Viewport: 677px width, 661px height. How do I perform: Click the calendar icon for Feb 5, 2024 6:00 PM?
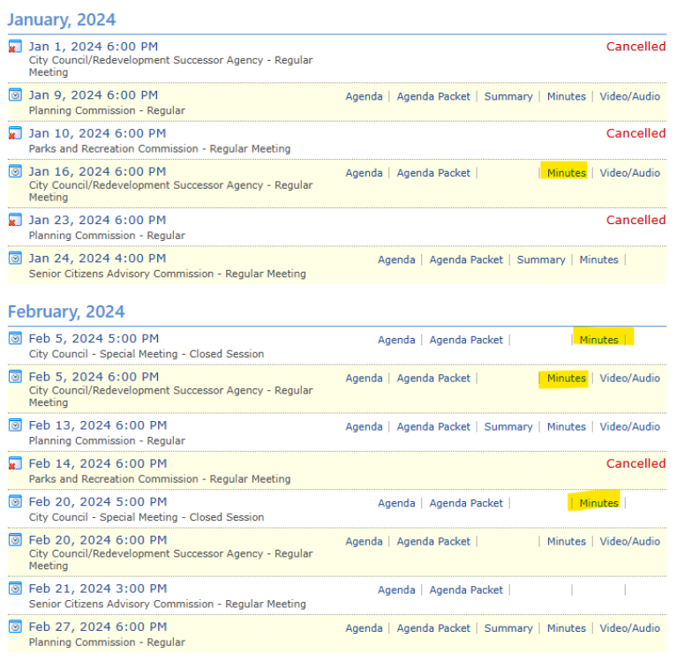[15, 377]
